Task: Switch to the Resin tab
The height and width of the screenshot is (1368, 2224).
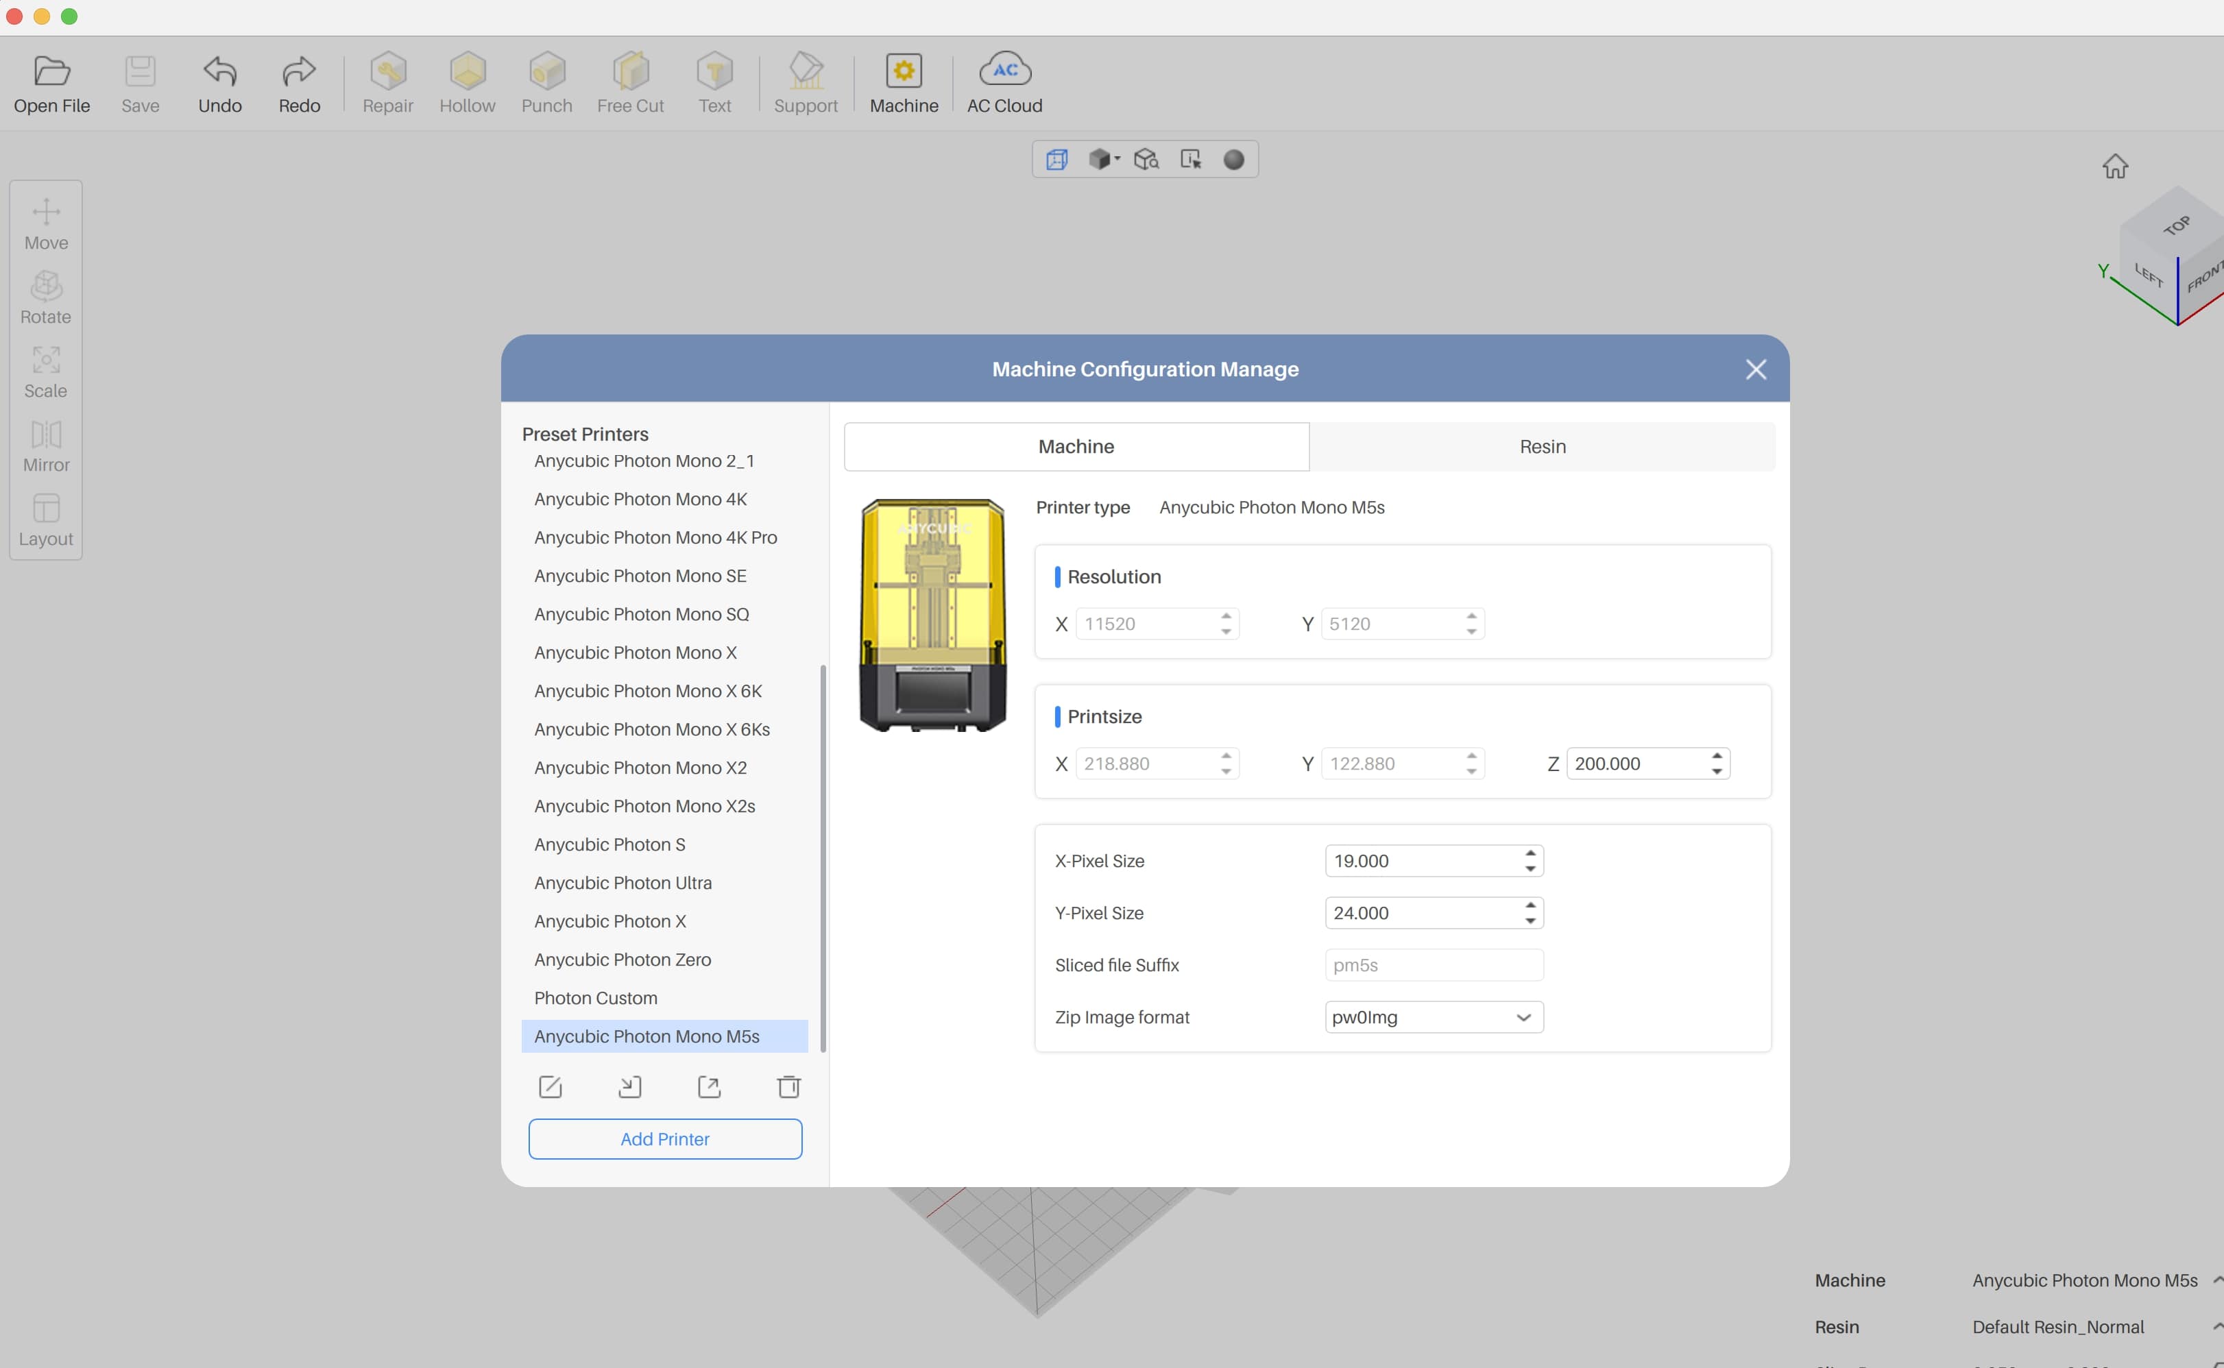Action: [x=1542, y=447]
